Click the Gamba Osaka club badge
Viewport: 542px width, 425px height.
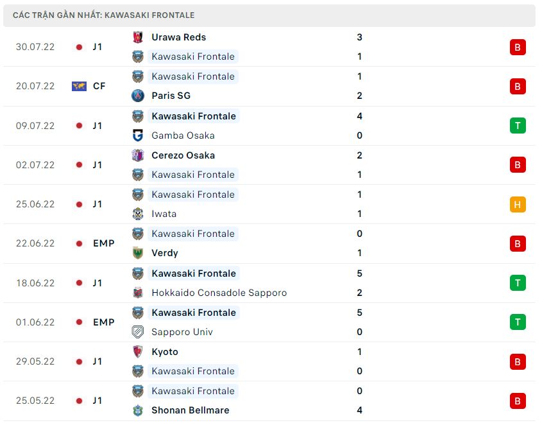pos(137,135)
